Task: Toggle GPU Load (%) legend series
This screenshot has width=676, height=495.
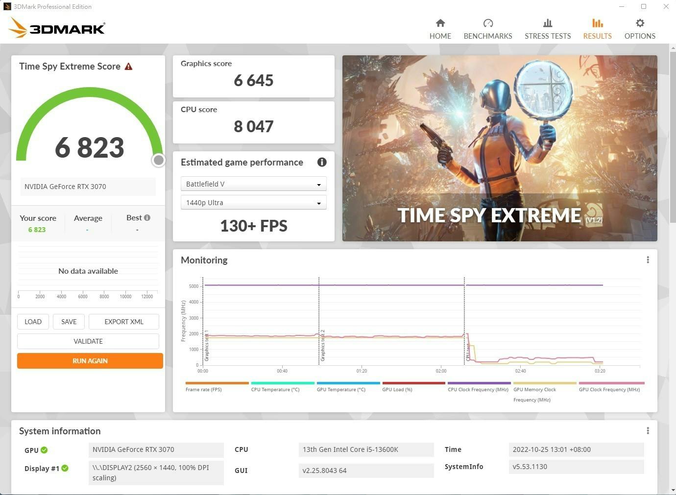Action: (413, 387)
